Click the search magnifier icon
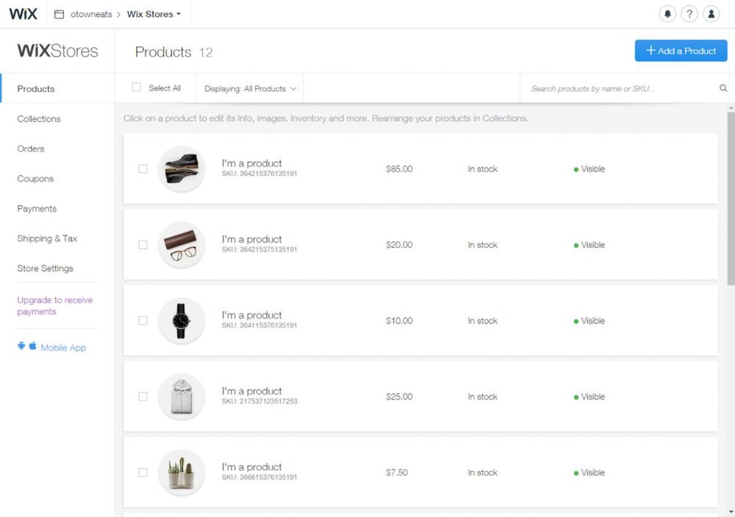The image size is (735, 517). 723,88
